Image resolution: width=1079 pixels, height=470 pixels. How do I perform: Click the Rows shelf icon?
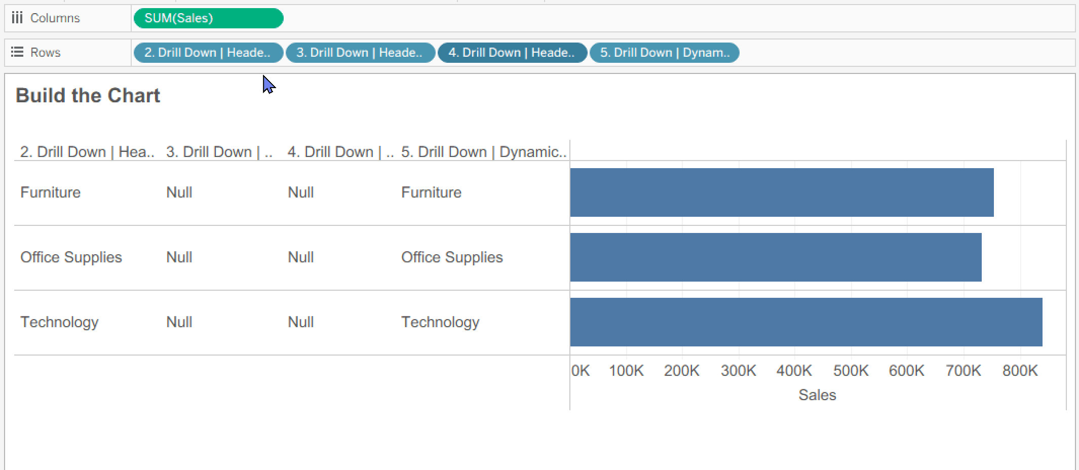click(x=17, y=52)
